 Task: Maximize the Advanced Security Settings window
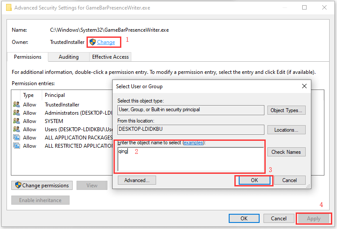304,7
